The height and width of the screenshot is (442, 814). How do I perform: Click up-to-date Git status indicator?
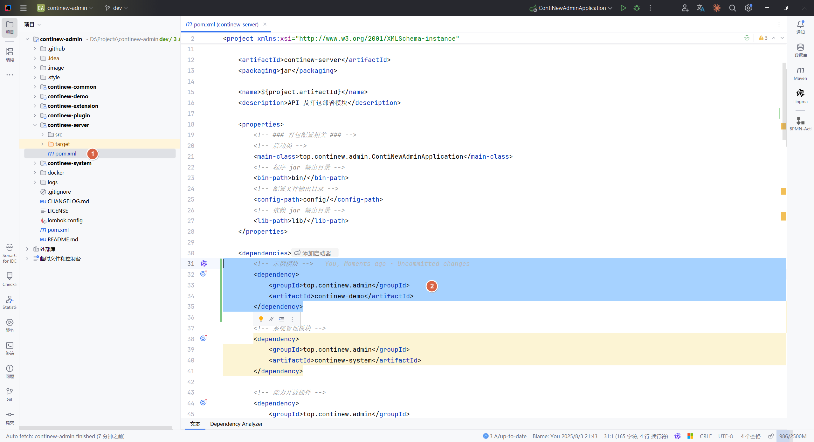pyautogui.click(x=505, y=436)
